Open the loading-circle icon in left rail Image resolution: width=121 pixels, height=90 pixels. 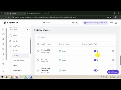point(3,54)
